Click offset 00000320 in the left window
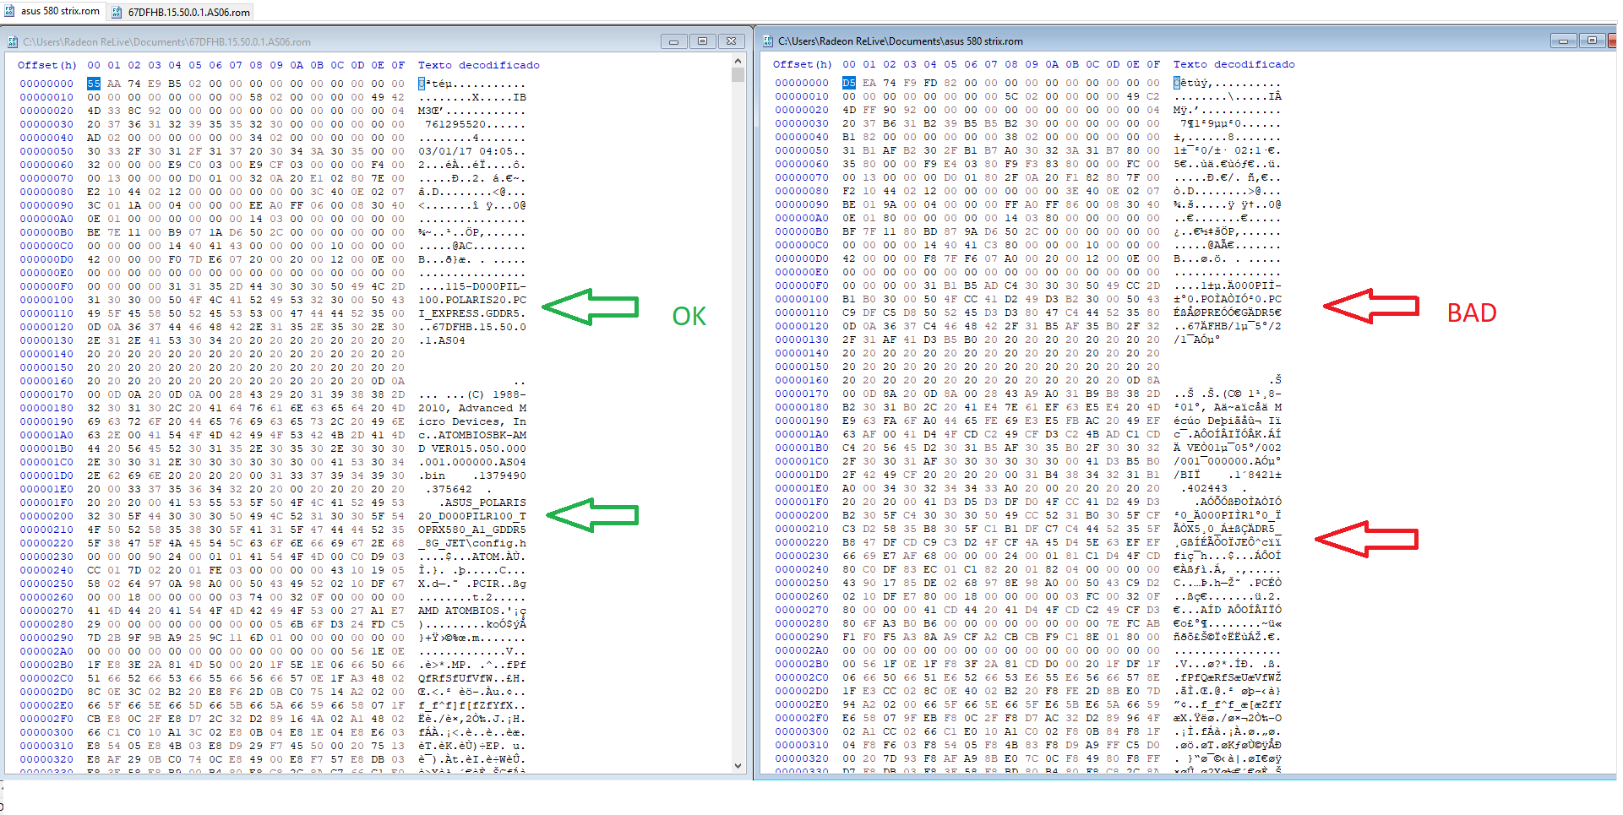1623x815 pixels. (46, 759)
